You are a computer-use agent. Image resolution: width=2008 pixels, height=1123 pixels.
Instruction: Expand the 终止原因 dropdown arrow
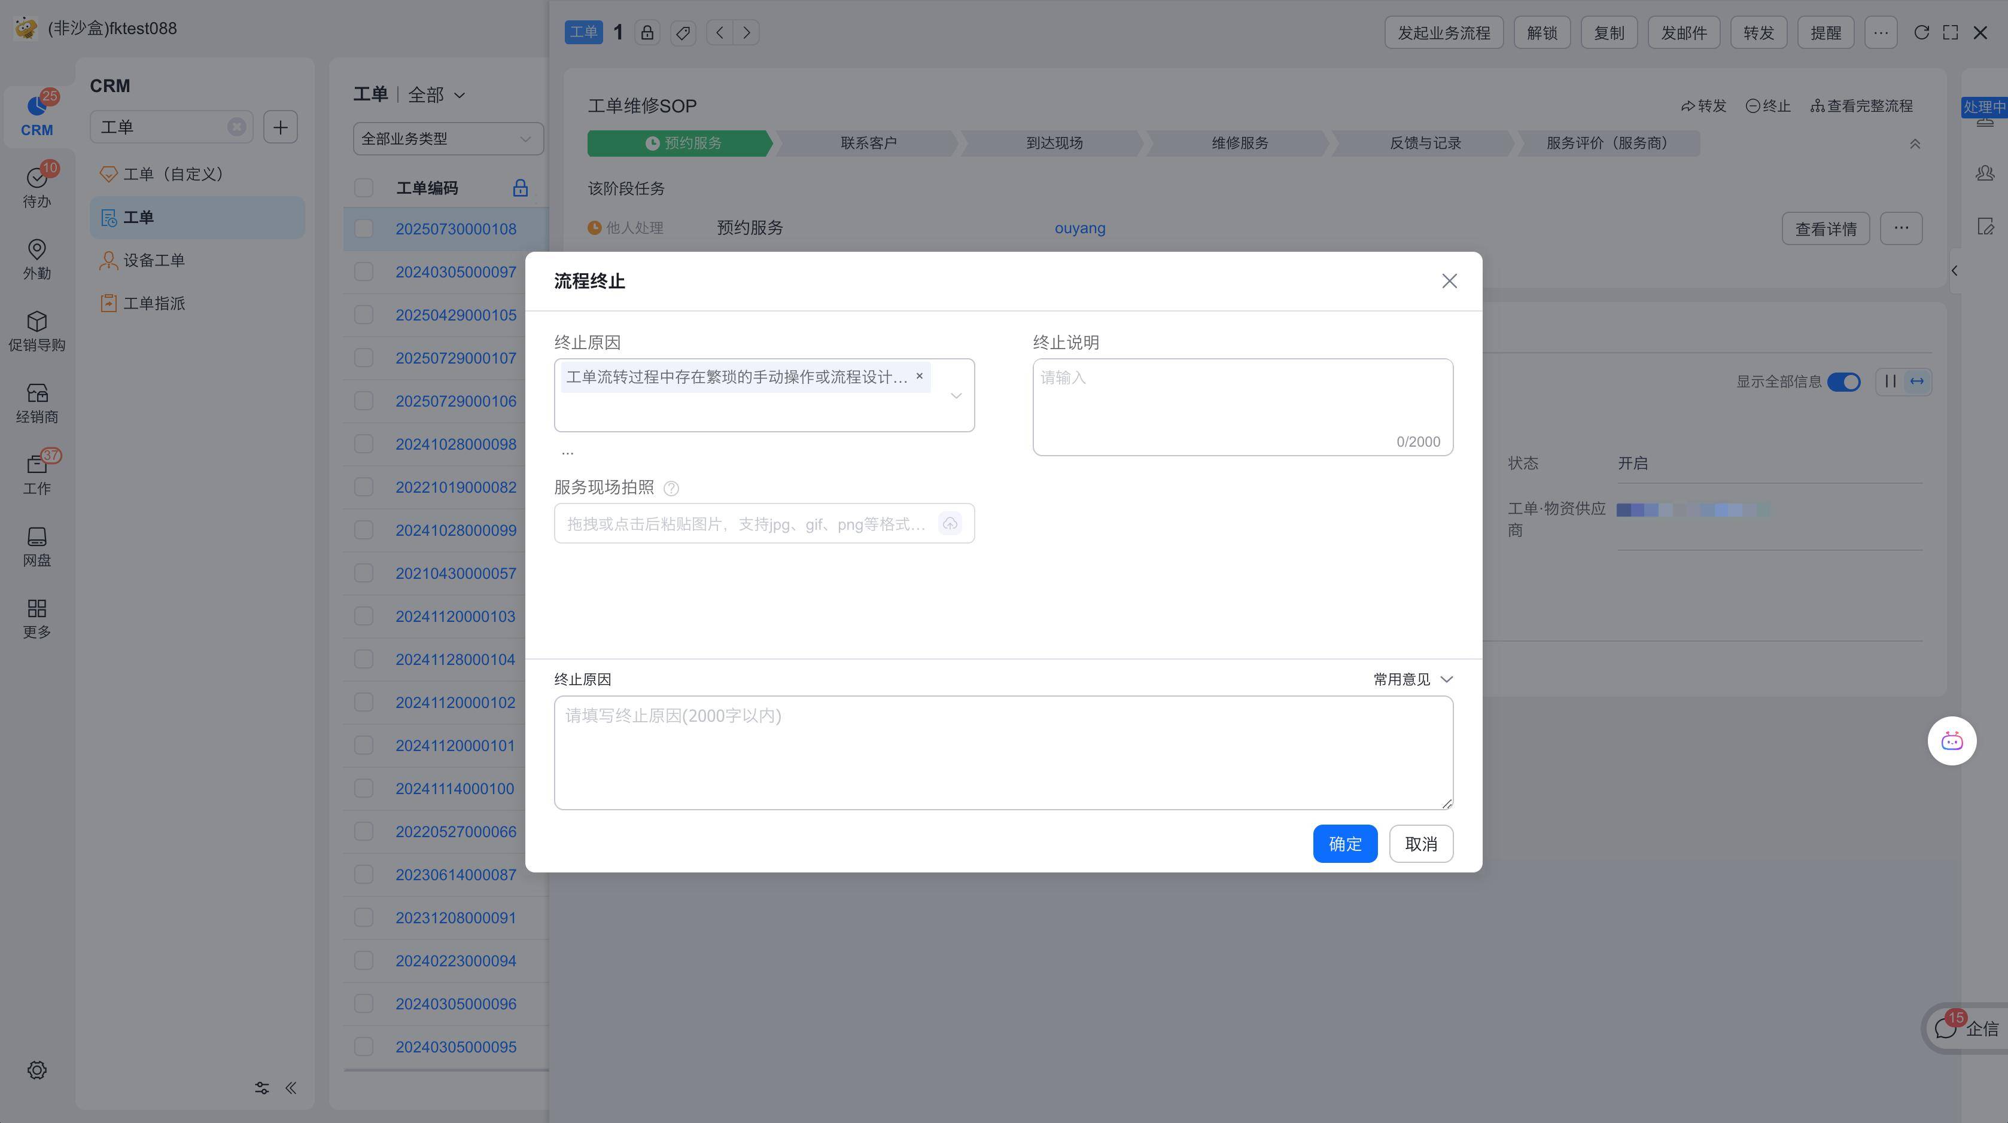point(956,396)
